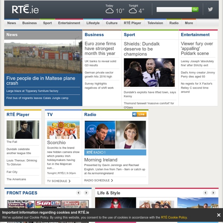The image size is (223, 223).
Task: Open Sport in the navigation bar
Action: 48,23
